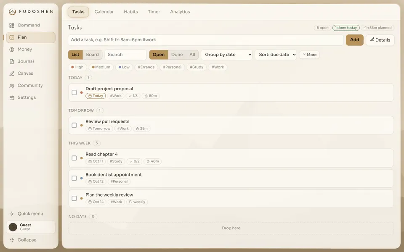Click the Oct 12 date chip
This screenshot has height=252, width=404.
(x=96, y=181)
